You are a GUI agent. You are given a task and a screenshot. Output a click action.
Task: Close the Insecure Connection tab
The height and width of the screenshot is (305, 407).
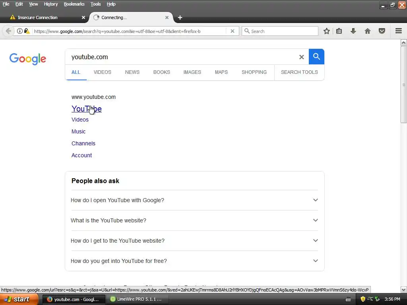[83, 17]
